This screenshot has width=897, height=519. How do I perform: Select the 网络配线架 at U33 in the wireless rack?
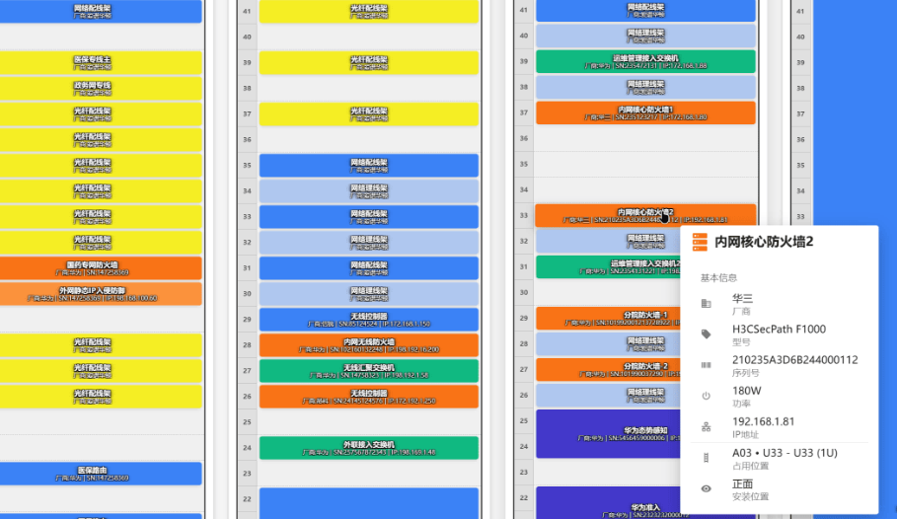coord(369,217)
